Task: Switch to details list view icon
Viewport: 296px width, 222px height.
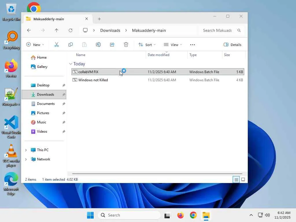Action: coord(236,180)
